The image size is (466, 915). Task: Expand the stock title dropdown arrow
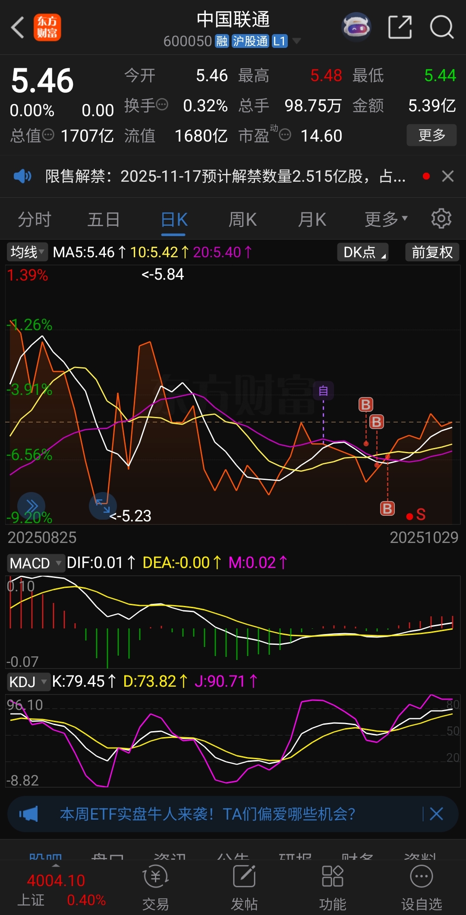296,41
